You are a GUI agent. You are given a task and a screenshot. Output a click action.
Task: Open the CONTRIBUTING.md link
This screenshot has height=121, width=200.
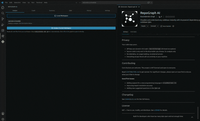[x=132, y=72]
